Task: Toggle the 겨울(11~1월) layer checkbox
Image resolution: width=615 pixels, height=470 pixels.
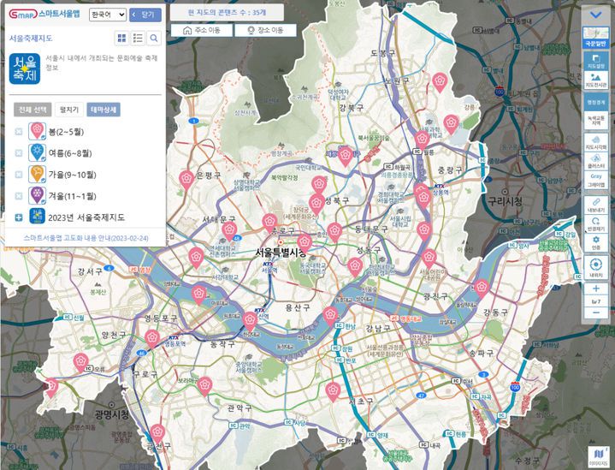Action: click(19, 196)
